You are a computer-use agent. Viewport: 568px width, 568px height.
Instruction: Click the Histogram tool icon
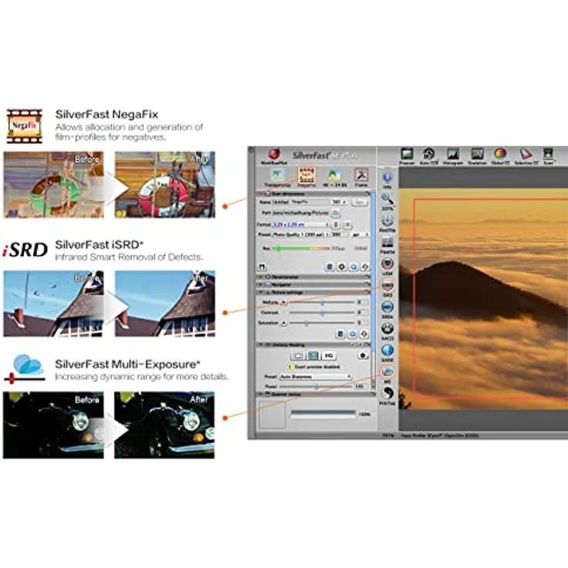tap(453, 155)
